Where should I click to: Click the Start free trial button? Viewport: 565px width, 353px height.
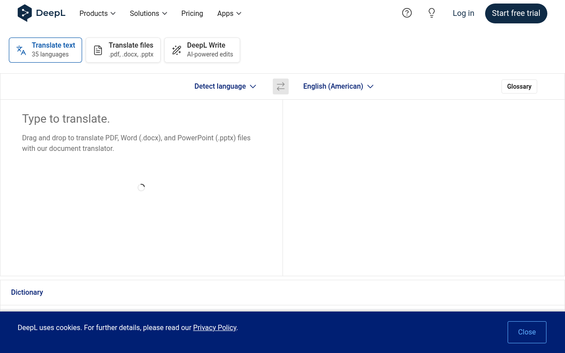(x=516, y=13)
